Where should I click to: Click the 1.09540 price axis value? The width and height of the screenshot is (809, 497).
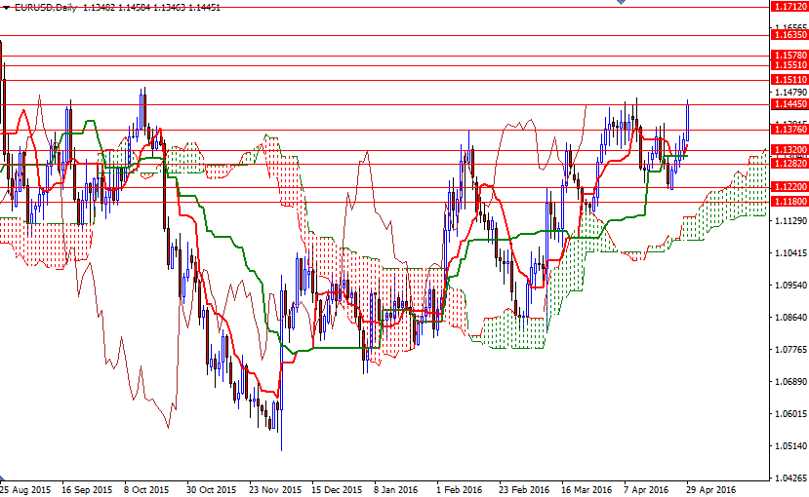(791, 285)
